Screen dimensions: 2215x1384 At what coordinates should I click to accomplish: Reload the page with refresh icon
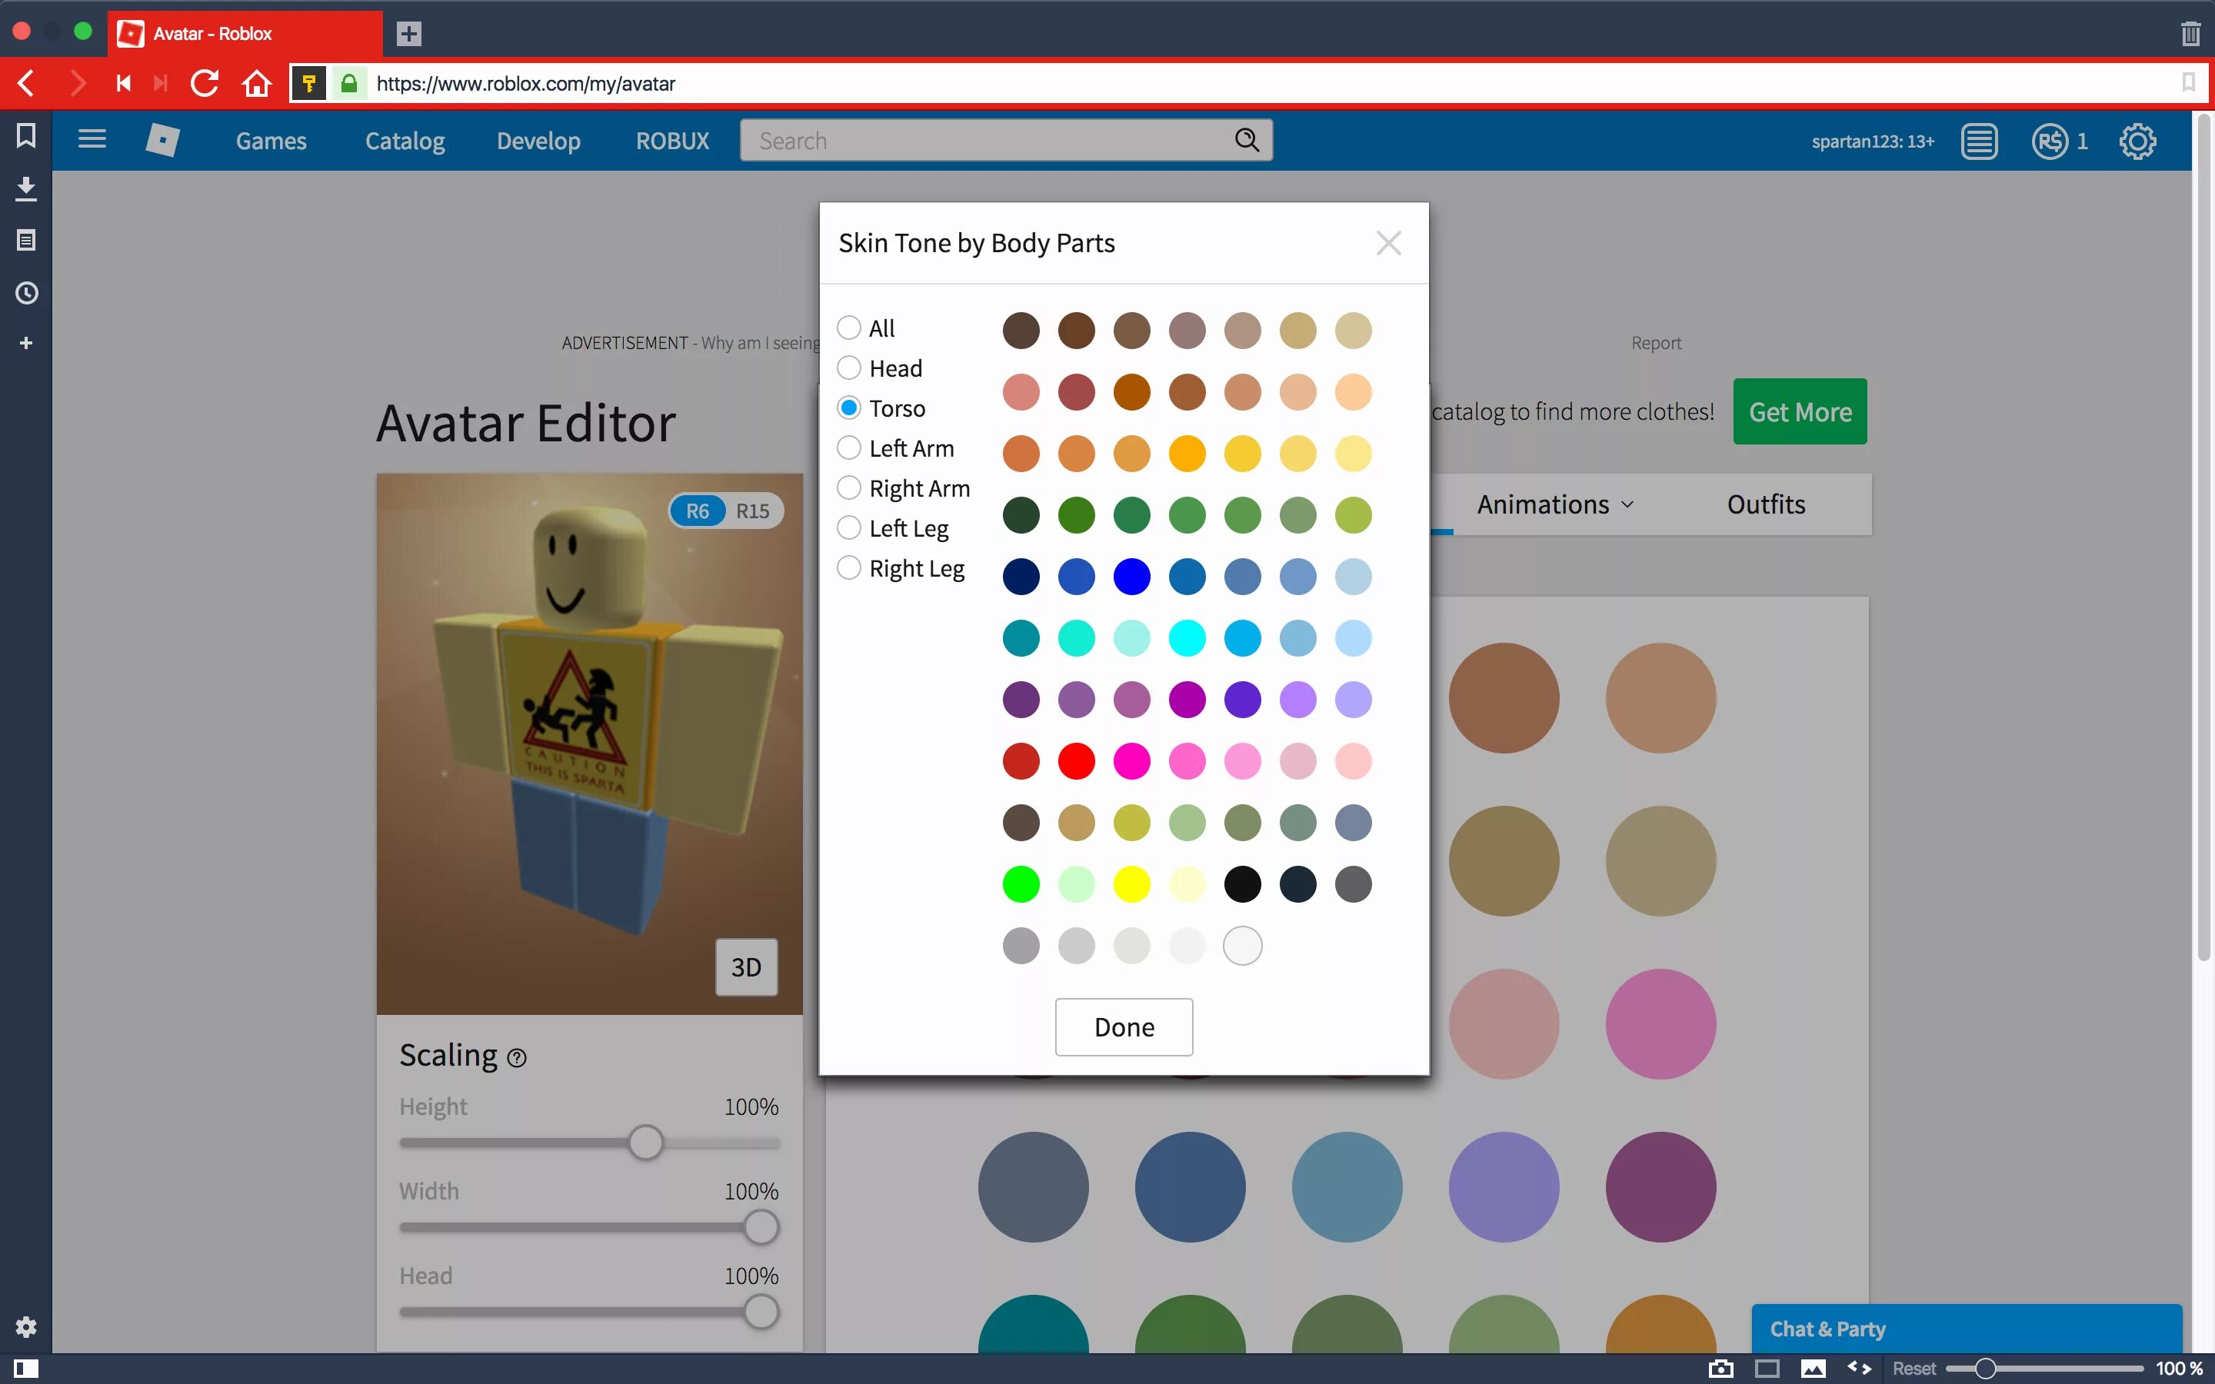coord(205,83)
